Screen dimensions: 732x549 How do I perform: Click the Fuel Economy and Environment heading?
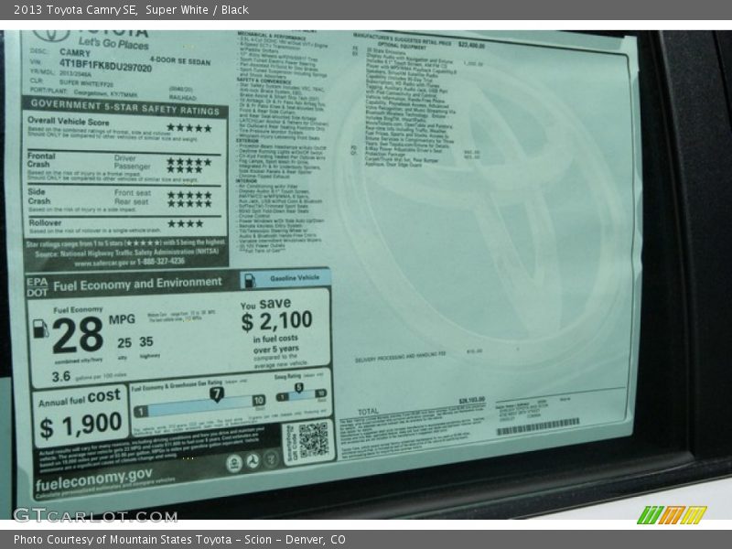point(137,284)
